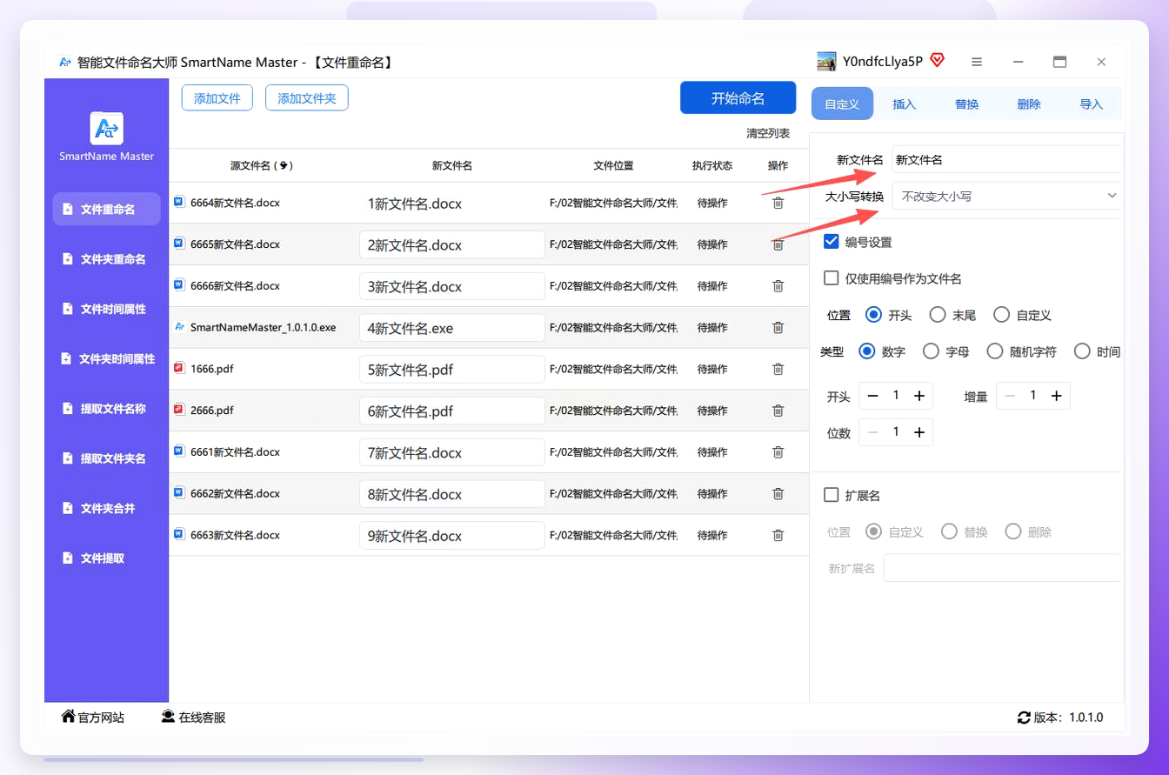Open 文件夹重命名 in the sidebar
Screen dimensions: 1169x775
point(106,259)
